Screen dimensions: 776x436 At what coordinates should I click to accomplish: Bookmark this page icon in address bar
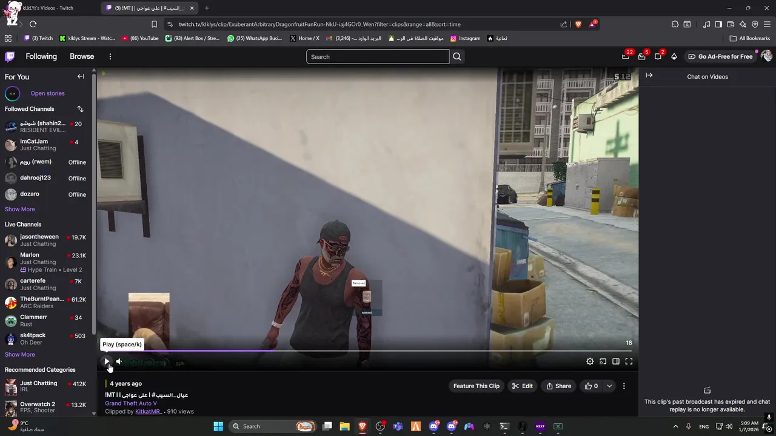[x=154, y=24]
